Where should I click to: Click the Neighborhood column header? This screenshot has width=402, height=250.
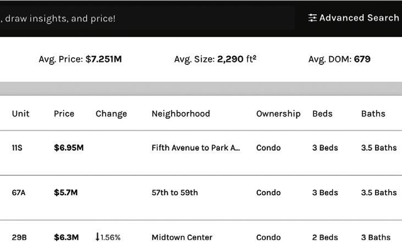[180, 114]
